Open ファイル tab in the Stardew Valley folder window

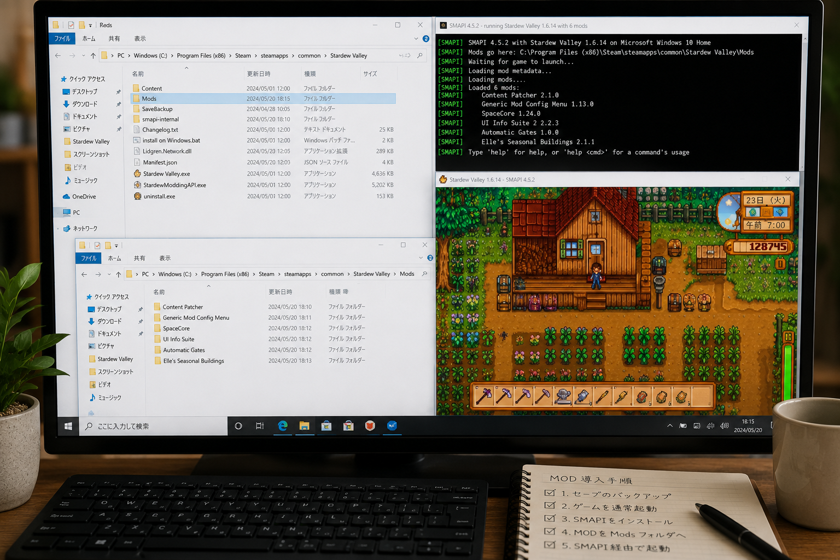pos(62,39)
